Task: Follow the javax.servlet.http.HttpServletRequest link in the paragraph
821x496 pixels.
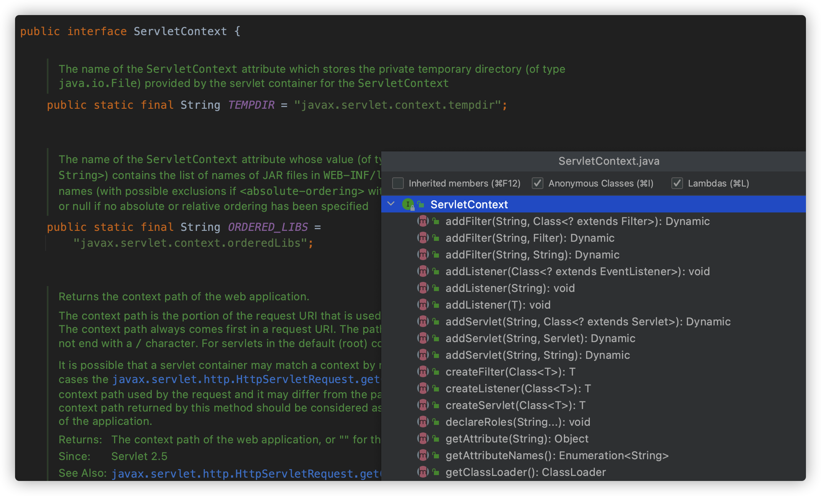Action: click(x=246, y=379)
